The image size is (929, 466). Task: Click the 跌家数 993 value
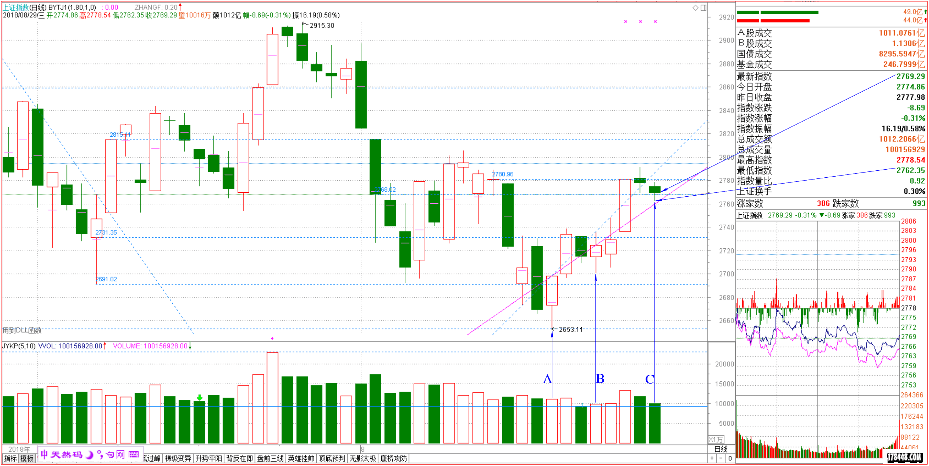coord(919,203)
